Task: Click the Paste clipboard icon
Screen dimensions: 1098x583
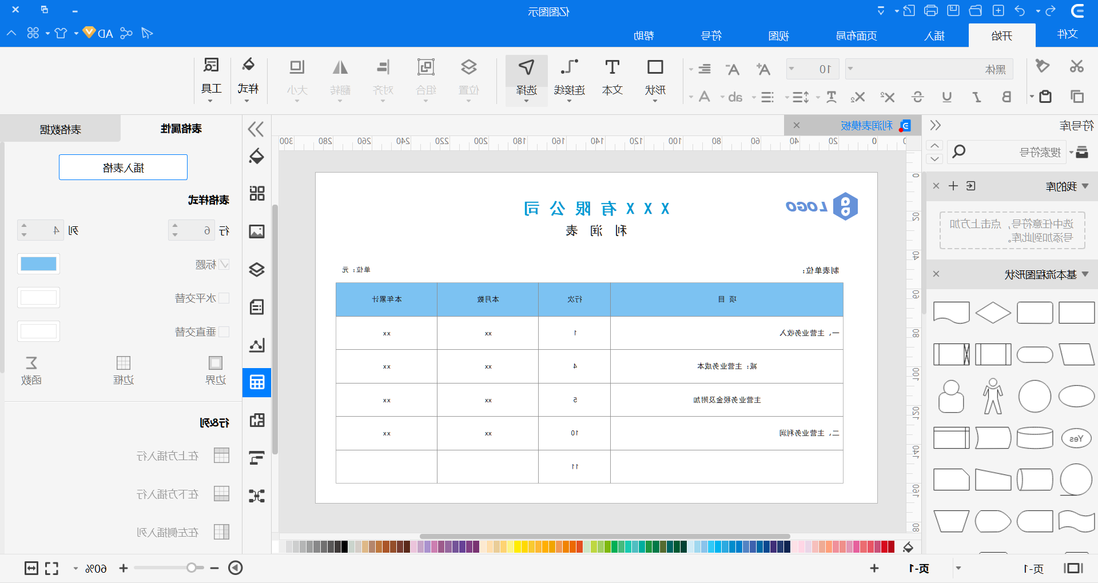Action: pyautogui.click(x=1045, y=97)
